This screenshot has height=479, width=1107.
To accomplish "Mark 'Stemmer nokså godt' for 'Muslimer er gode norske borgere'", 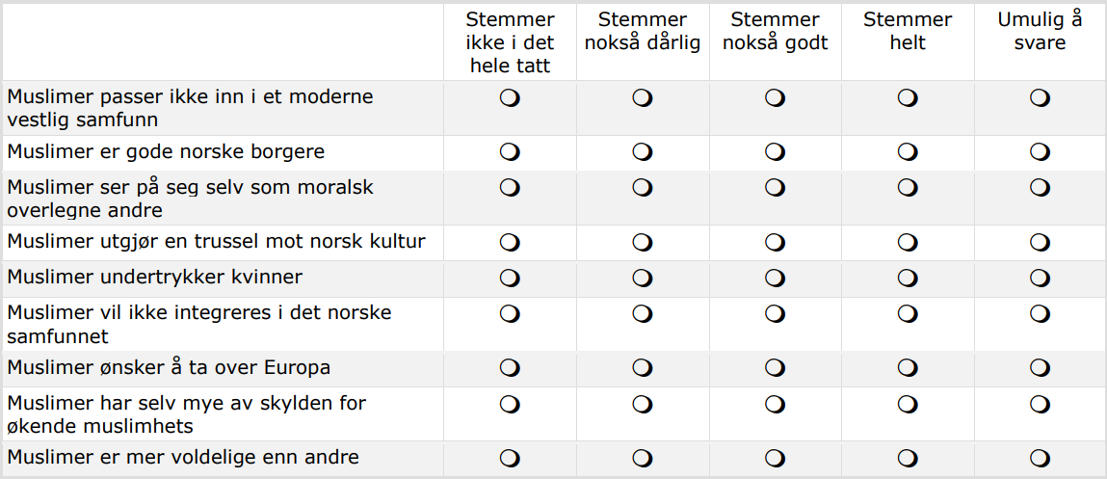I will [775, 152].
